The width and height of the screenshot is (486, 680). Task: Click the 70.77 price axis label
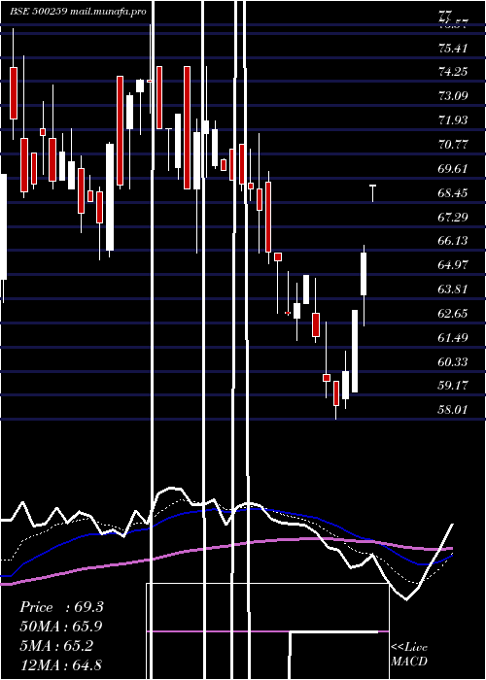pyautogui.click(x=453, y=145)
